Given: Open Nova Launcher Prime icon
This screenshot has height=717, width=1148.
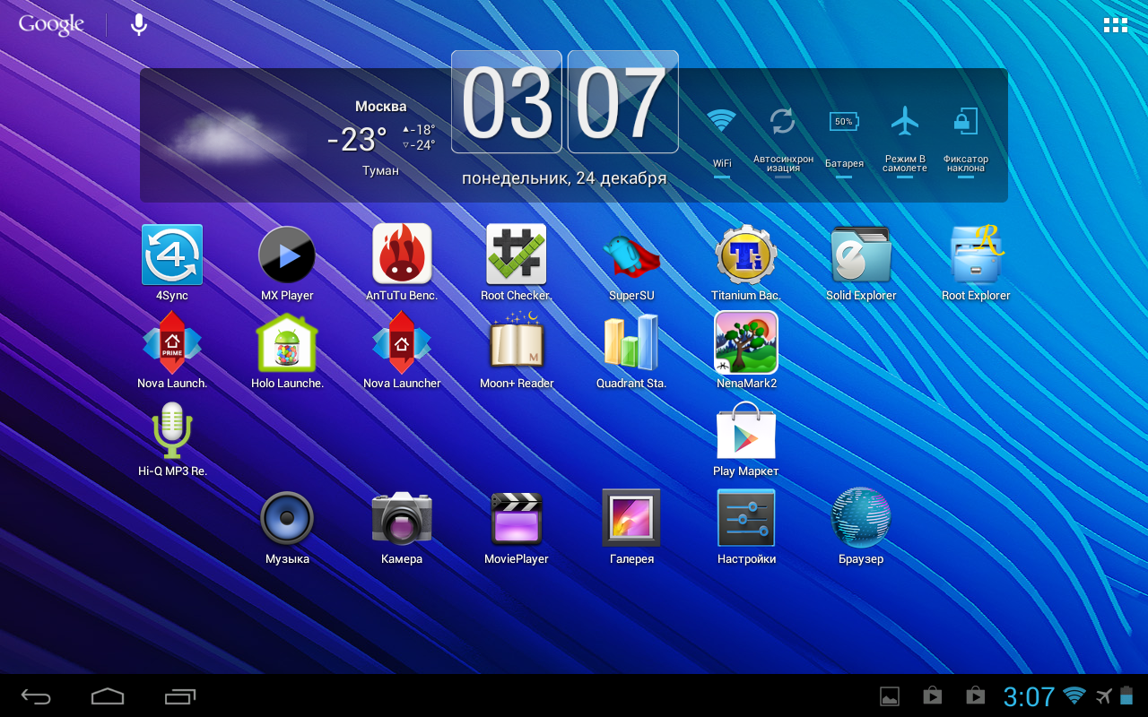Looking at the screenshot, I should [172, 342].
